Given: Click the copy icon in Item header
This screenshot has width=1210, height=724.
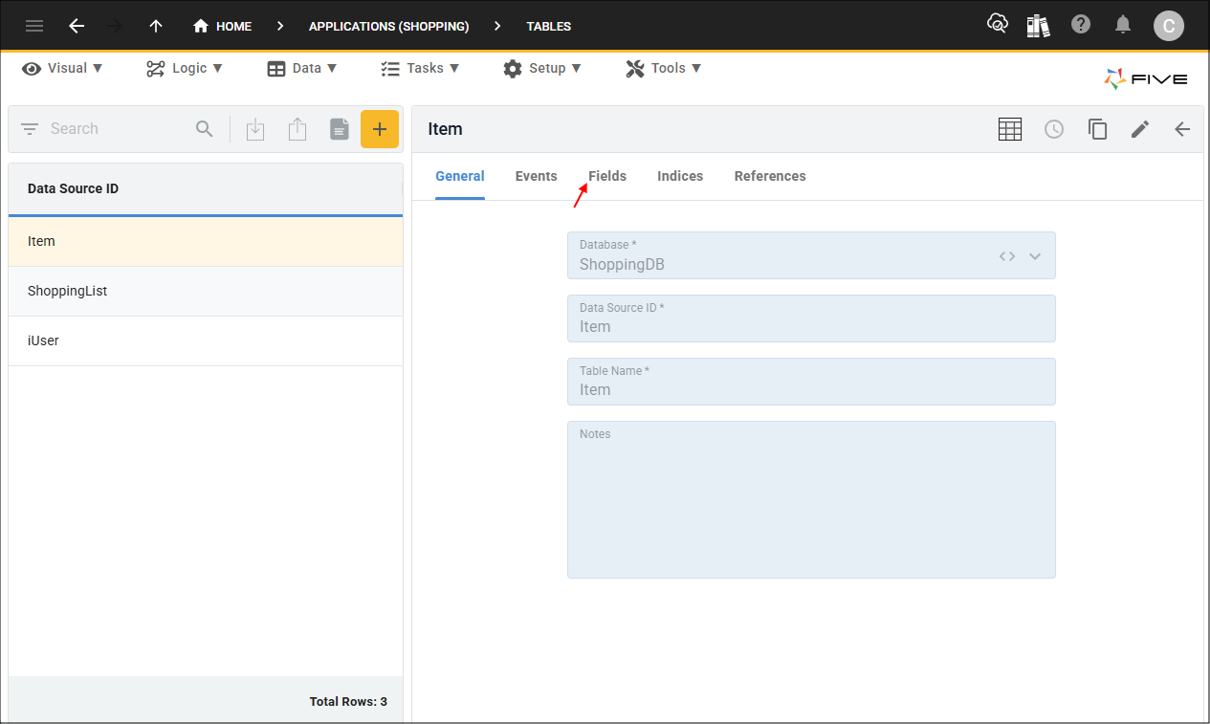Looking at the screenshot, I should click(x=1097, y=129).
